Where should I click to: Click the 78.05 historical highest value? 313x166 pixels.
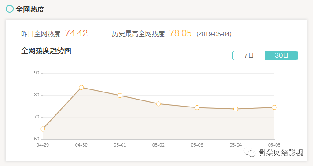tap(180, 33)
